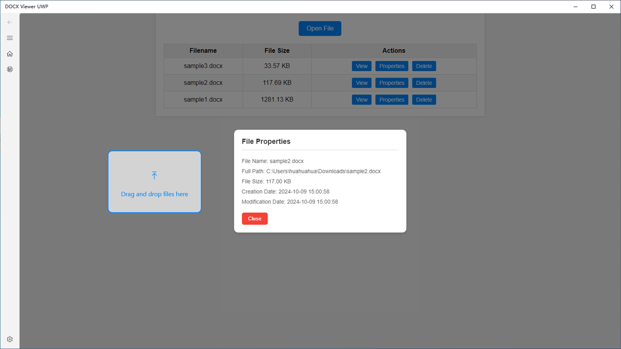Select sample1.docx filename cell
Screen dimensions: 621x349
coord(203,100)
